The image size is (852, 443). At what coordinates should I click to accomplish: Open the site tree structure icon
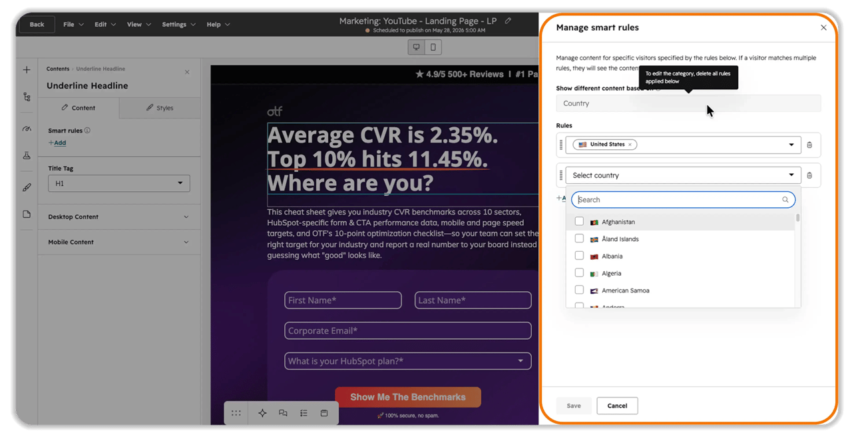(x=27, y=97)
